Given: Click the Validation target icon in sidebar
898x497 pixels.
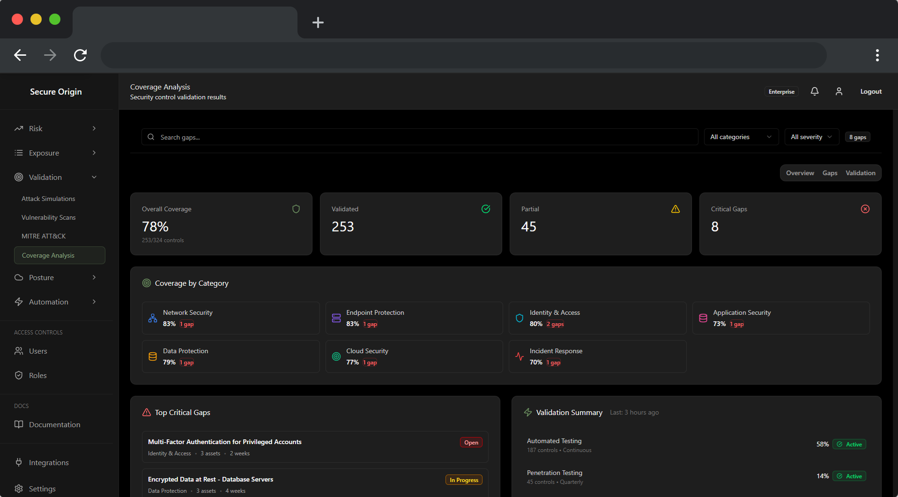Looking at the screenshot, I should tap(19, 177).
